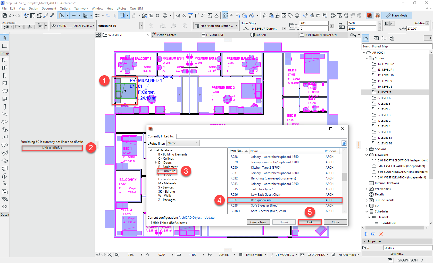Open the dRofus menu
Image resolution: width=433 pixels, height=263 pixels.
(x=121, y=8)
